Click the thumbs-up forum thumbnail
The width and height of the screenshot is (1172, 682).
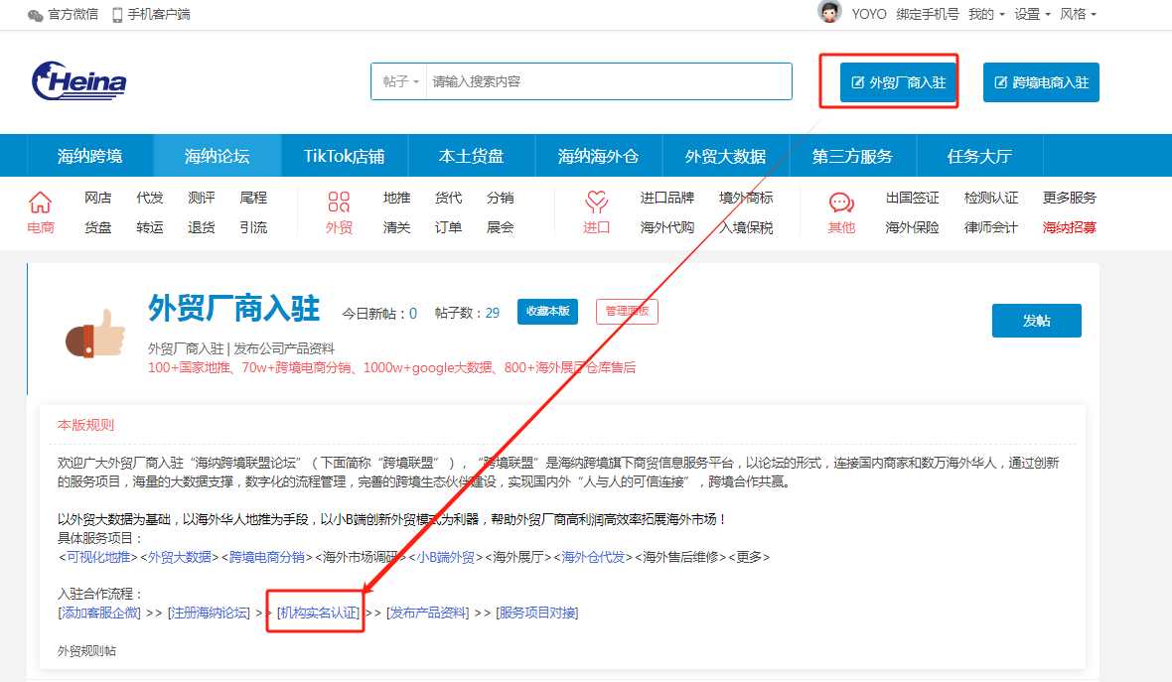pyautogui.click(x=95, y=335)
